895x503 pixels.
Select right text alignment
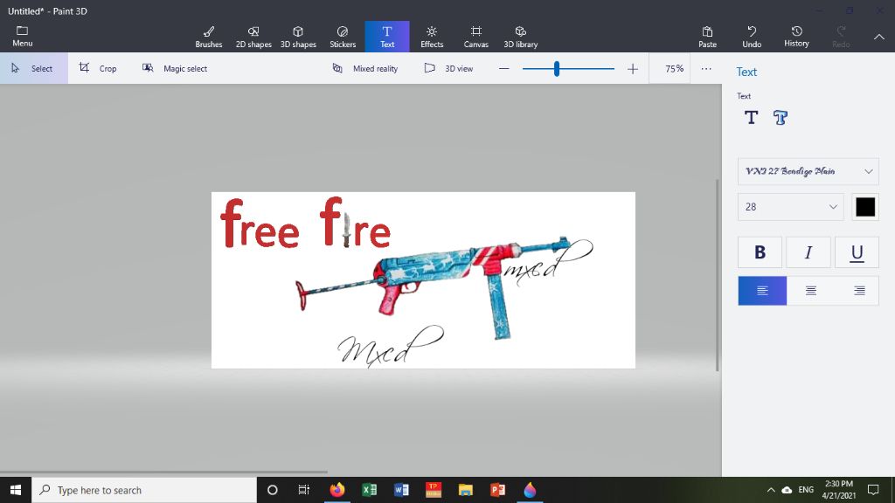[859, 291]
